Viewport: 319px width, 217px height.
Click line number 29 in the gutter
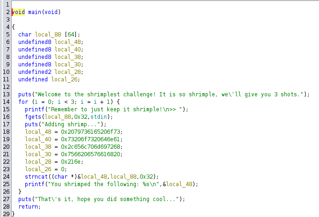pyautogui.click(x=6, y=214)
